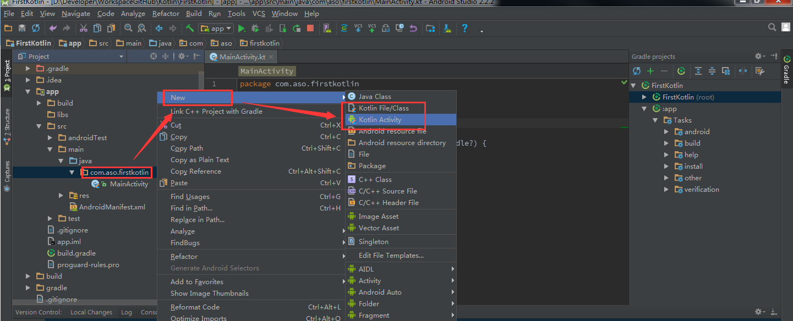Open Activity submenu entry
Image resolution: width=793 pixels, height=321 pixels.
tap(401, 281)
